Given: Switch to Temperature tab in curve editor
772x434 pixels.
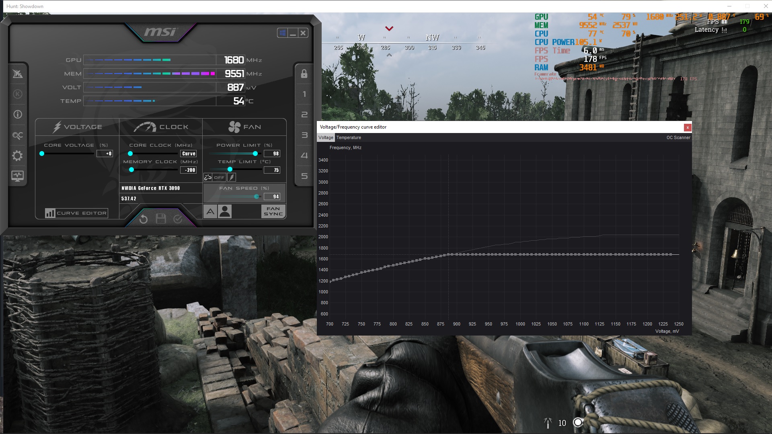Looking at the screenshot, I should pyautogui.click(x=349, y=137).
